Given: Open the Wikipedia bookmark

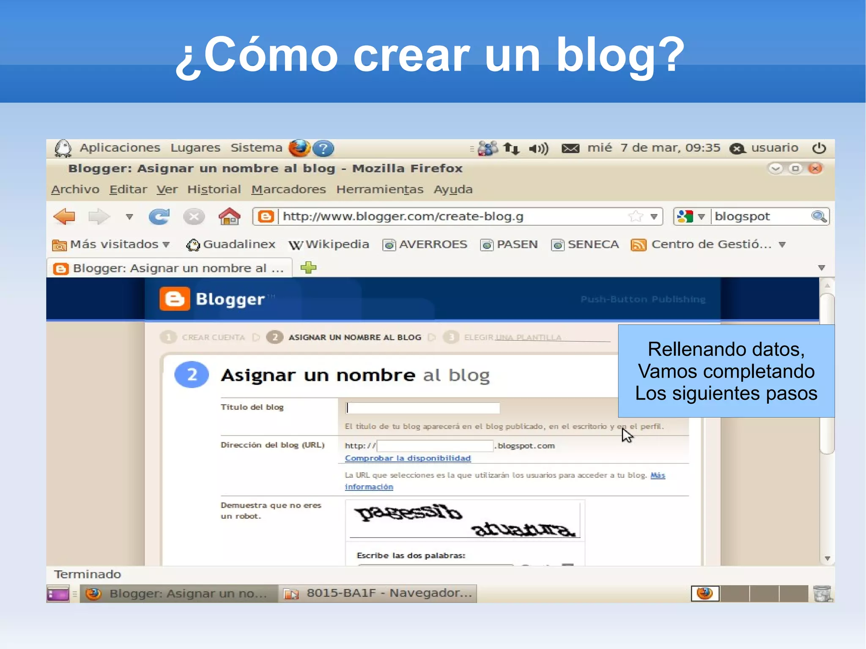Looking at the screenshot, I should pyautogui.click(x=329, y=244).
